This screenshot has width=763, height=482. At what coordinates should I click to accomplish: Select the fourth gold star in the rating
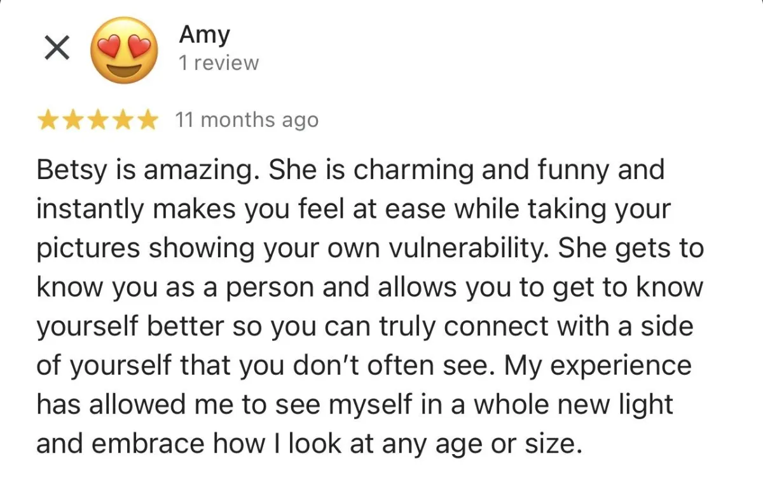[x=122, y=120]
